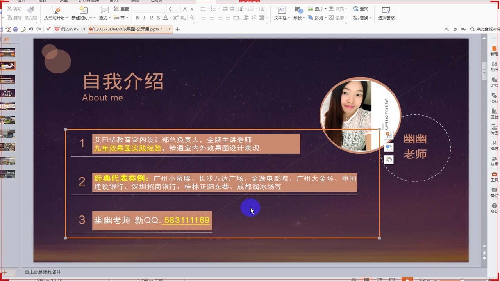This screenshot has width=500, height=281.
Task: Click the Reset (重置) button
Action: point(121,9)
